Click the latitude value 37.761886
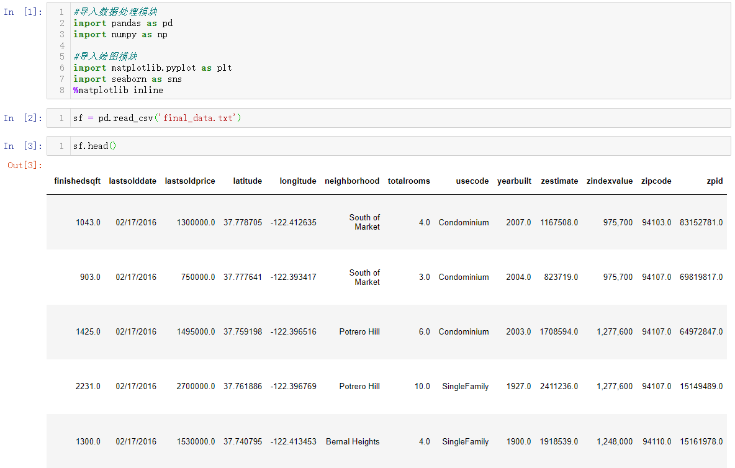This screenshot has height=468, width=735. (243, 387)
